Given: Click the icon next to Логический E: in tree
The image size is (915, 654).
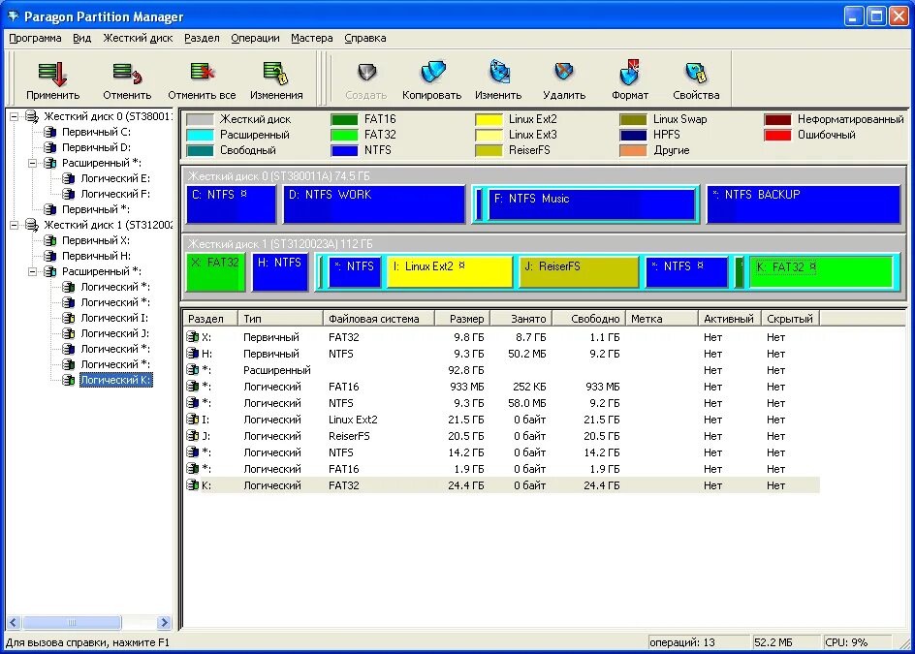Looking at the screenshot, I should pos(68,178).
